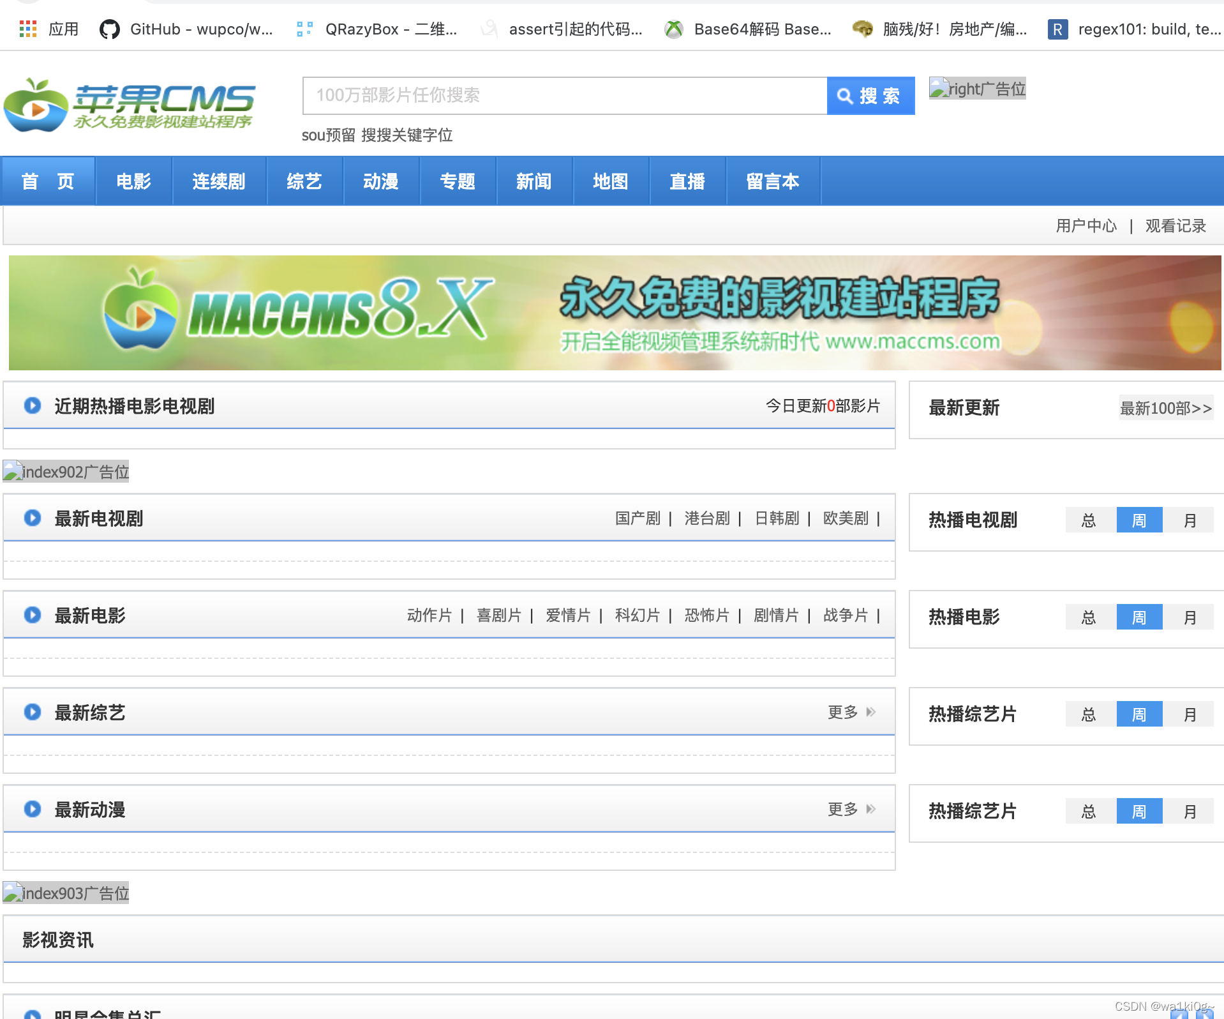The image size is (1224, 1019).
Task: Open the 最新100部>> link
Action: [1166, 408]
